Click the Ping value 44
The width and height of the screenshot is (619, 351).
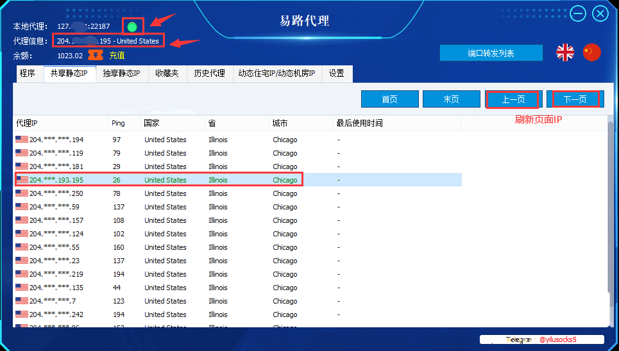(x=117, y=288)
